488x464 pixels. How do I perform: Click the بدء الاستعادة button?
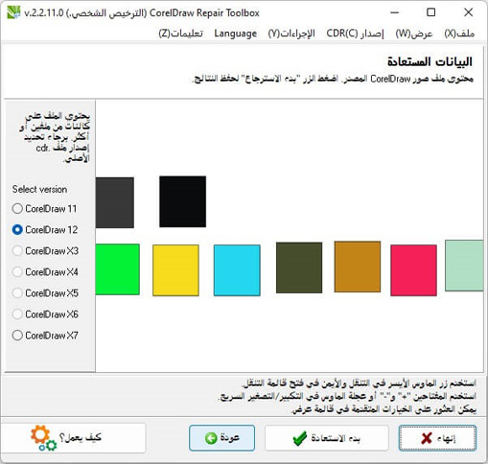[x=327, y=438]
